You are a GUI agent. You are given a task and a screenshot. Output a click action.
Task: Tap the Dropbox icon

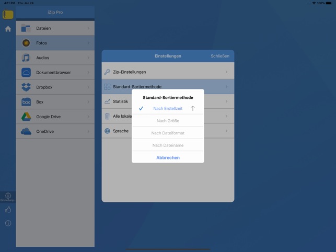(26, 87)
